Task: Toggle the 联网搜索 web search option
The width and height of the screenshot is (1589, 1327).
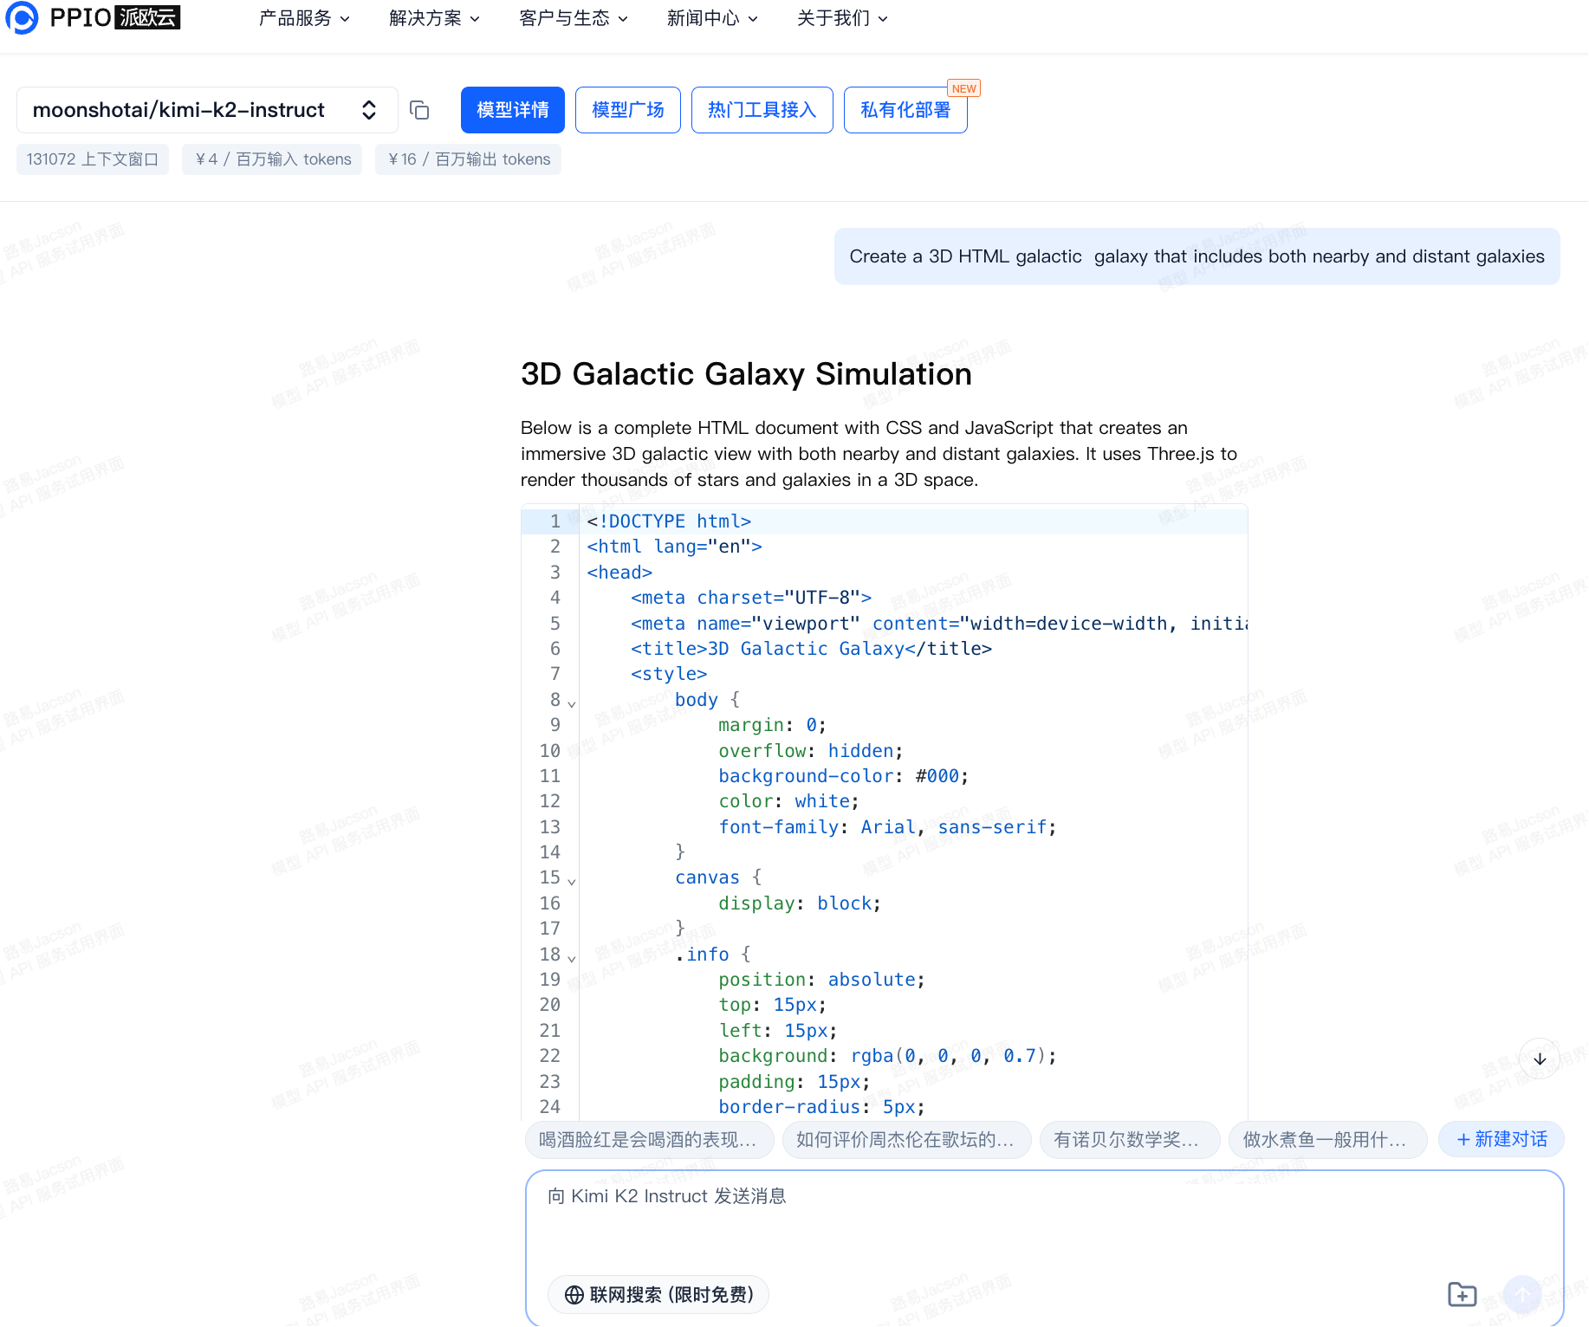Action: pyautogui.click(x=658, y=1294)
